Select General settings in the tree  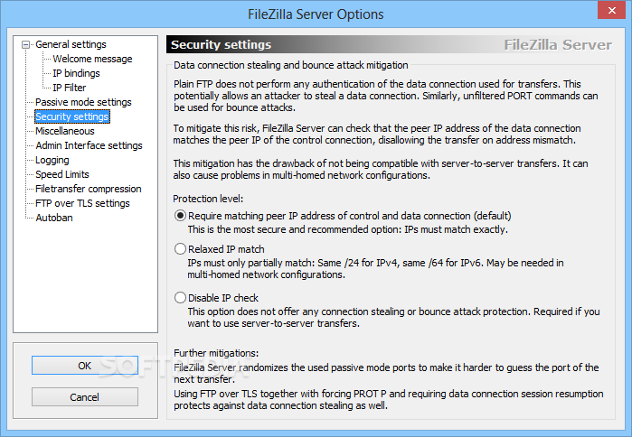71,44
